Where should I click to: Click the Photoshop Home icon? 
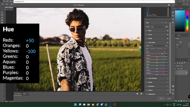click(x=3, y=4)
